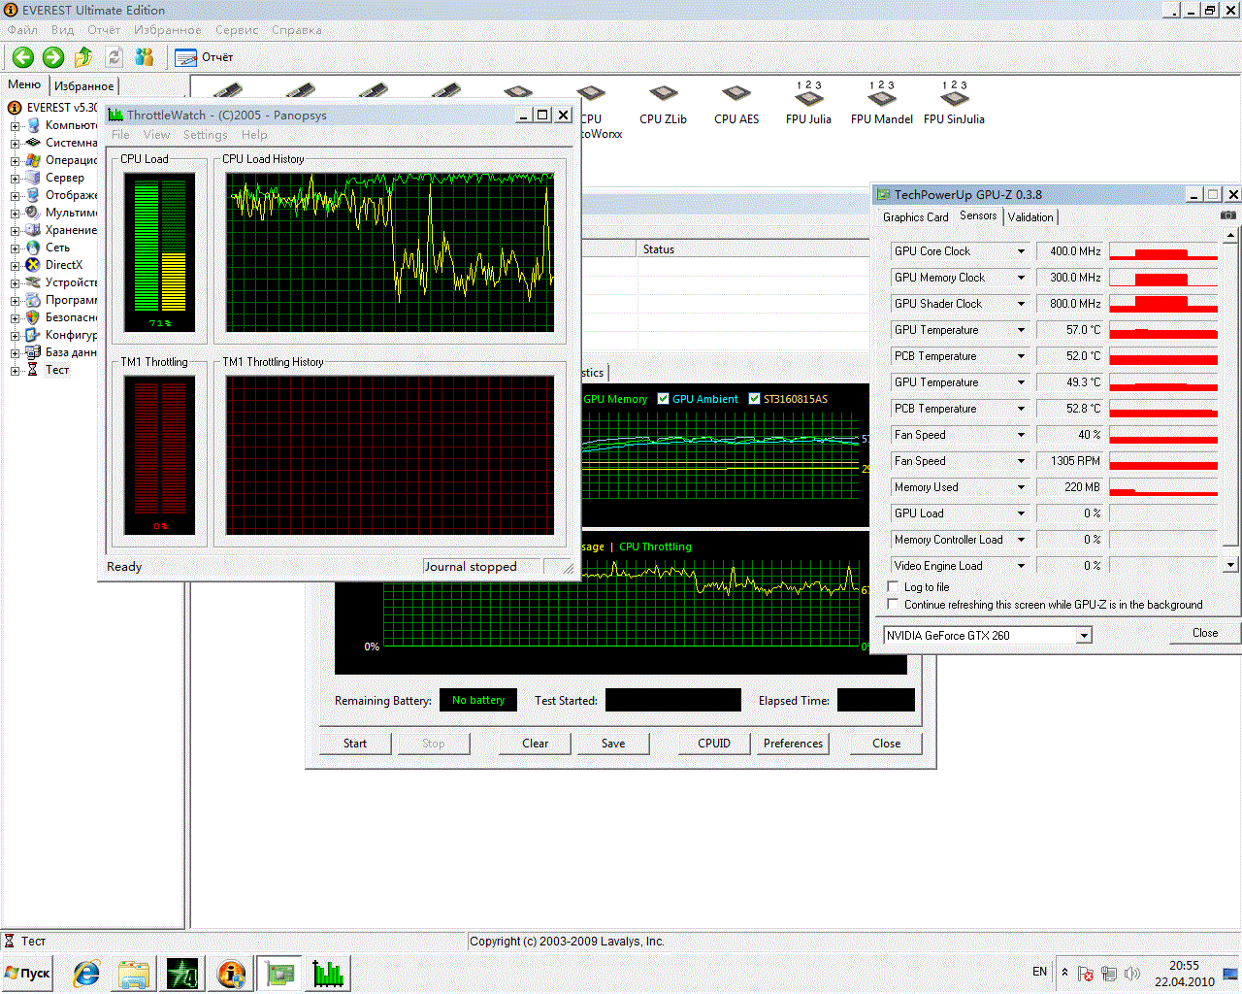This screenshot has height=994, width=1242.
Task: Open the Файл menu in EVEREST
Action: click(x=22, y=30)
